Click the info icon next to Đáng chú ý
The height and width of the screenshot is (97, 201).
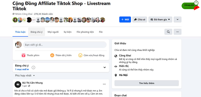(33, 68)
